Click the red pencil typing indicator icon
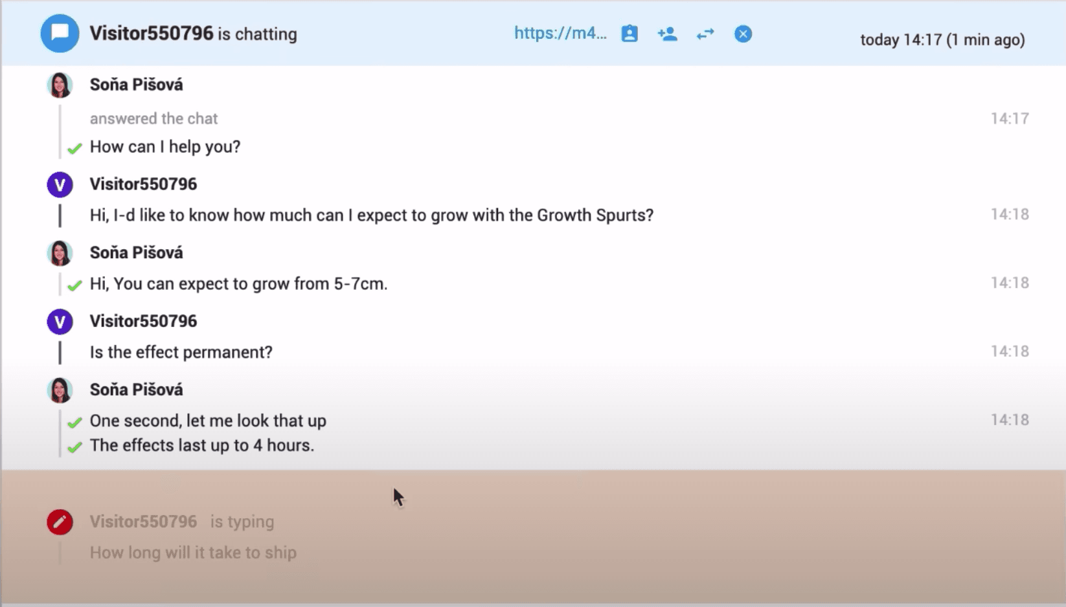 pos(60,522)
